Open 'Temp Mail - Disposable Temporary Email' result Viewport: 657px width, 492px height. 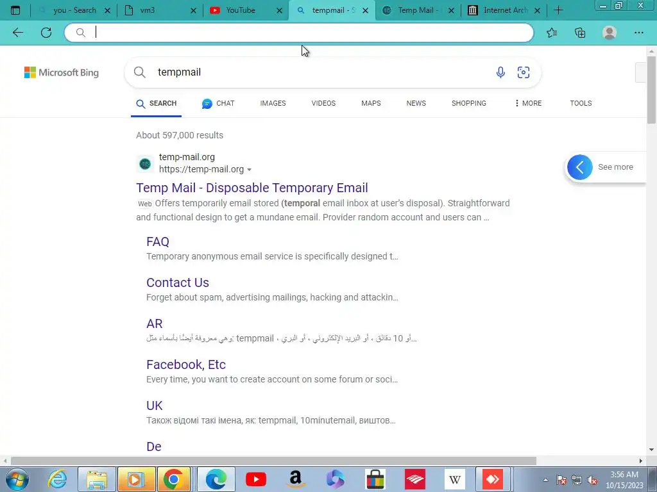coord(252,188)
